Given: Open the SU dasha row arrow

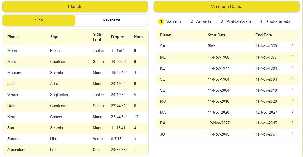Looking at the screenshot, I should (x=293, y=90).
